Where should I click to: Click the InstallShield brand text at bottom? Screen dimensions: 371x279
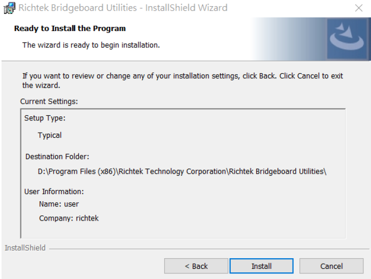coord(25,248)
